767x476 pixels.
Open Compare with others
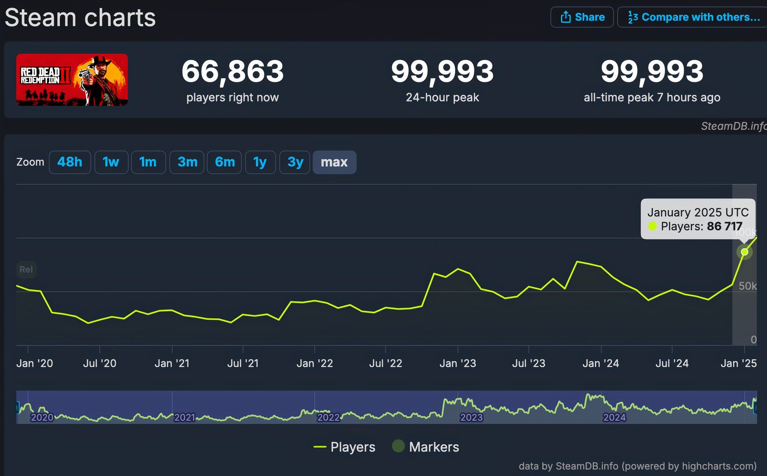(x=692, y=17)
